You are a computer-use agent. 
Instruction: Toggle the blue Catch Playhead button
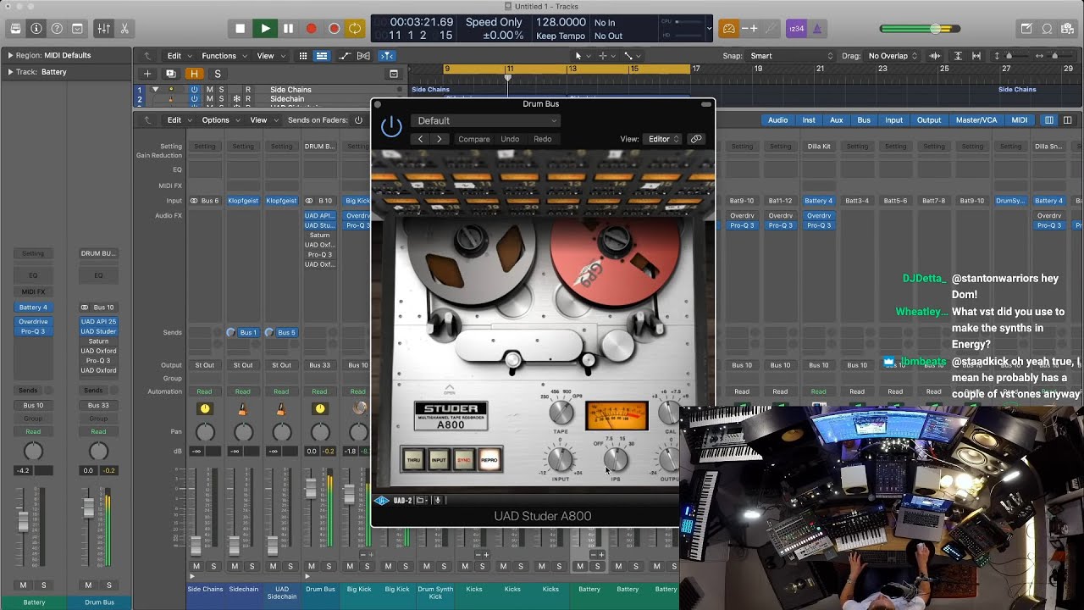point(386,56)
